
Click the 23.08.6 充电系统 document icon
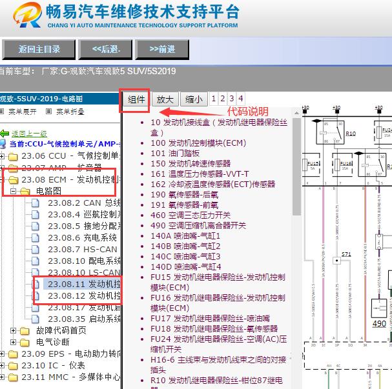36,237
